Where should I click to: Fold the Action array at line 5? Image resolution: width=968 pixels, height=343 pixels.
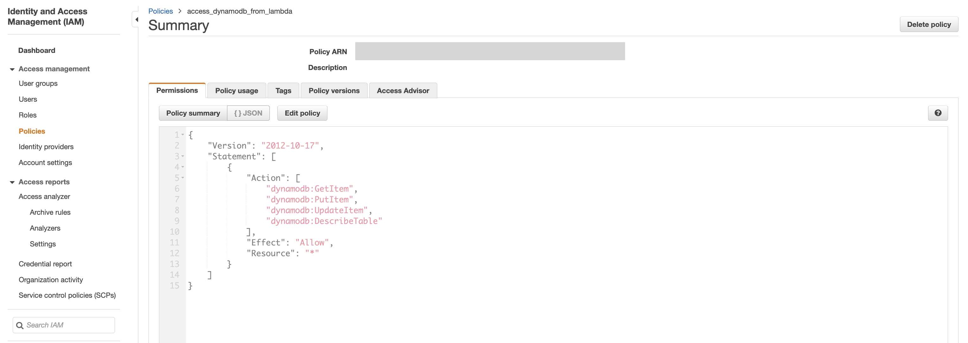(x=183, y=178)
